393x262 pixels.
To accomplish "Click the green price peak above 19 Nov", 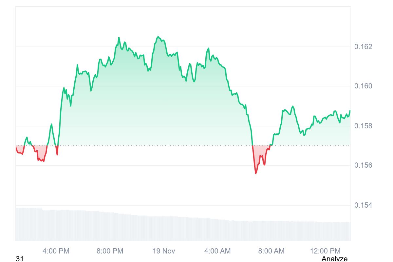I will coord(158,37).
